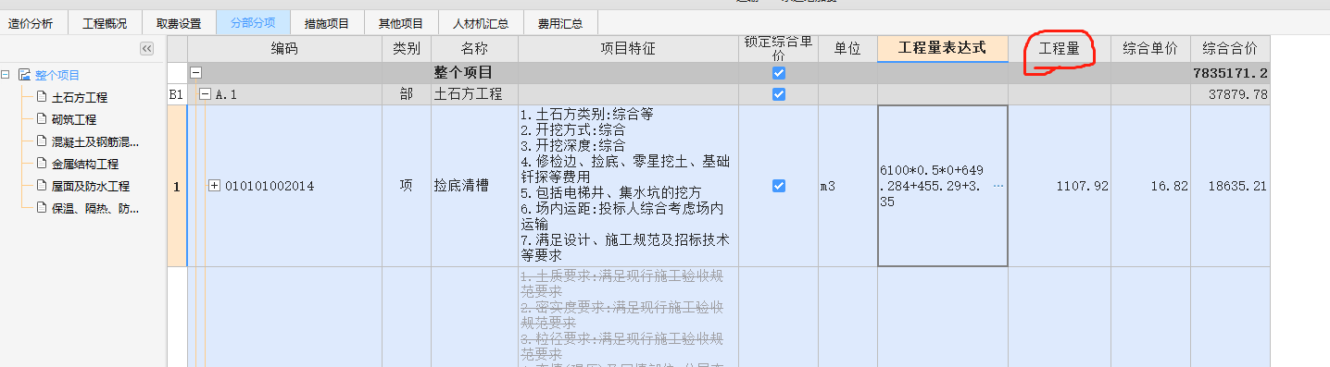Click the 综合合价 column header

(1230, 48)
